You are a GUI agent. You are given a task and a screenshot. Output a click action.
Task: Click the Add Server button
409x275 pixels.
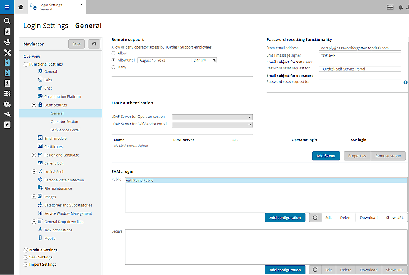(x=326, y=155)
